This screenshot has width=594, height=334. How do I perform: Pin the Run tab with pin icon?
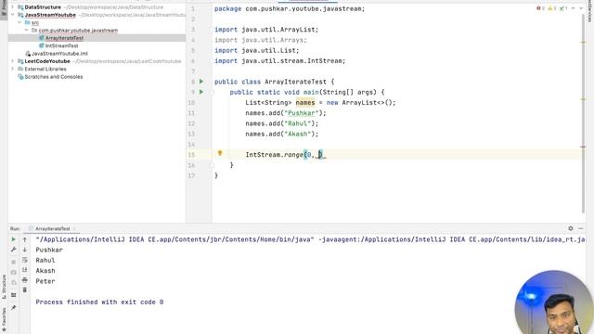[x=14, y=307]
